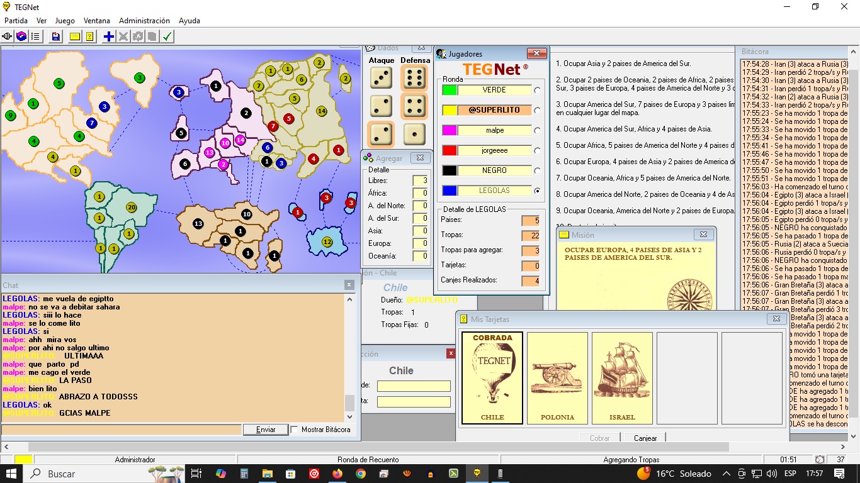Click the chat scrollbar down arrow

(x=349, y=416)
